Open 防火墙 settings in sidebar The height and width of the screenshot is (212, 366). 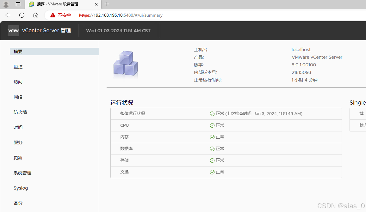tap(20, 112)
